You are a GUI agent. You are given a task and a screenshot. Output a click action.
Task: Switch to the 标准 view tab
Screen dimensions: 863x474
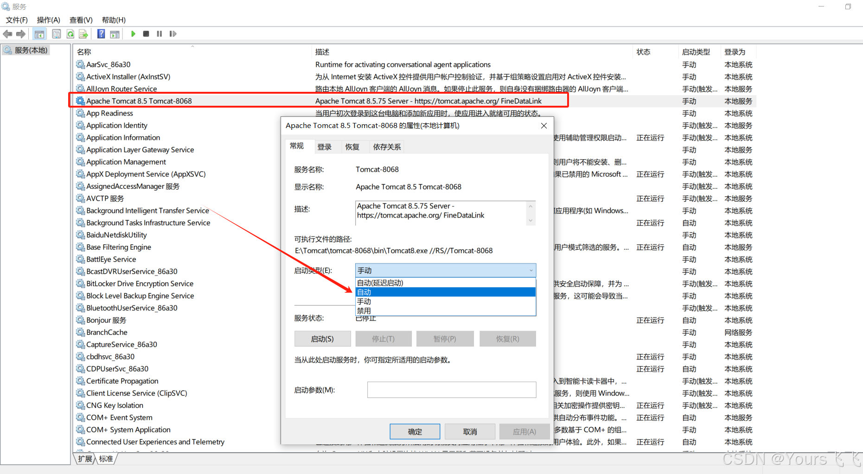pyautogui.click(x=106, y=459)
